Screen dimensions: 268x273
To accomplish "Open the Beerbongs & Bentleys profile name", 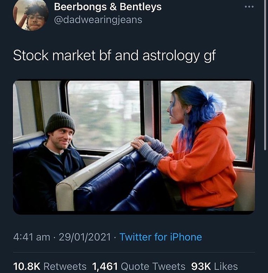I will [108, 7].
